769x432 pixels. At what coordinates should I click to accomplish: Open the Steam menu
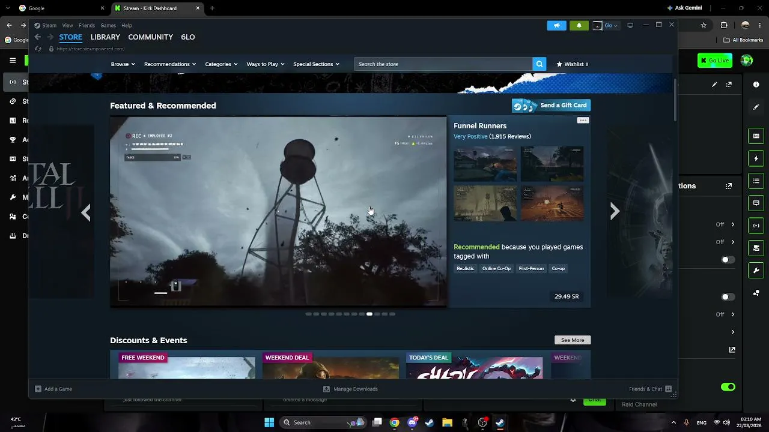click(x=49, y=25)
